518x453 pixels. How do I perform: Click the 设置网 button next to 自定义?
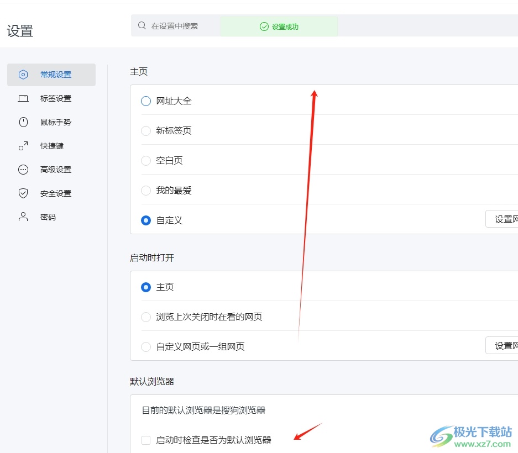(502, 219)
